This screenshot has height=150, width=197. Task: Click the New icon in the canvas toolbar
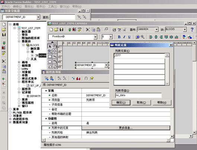point(51,29)
